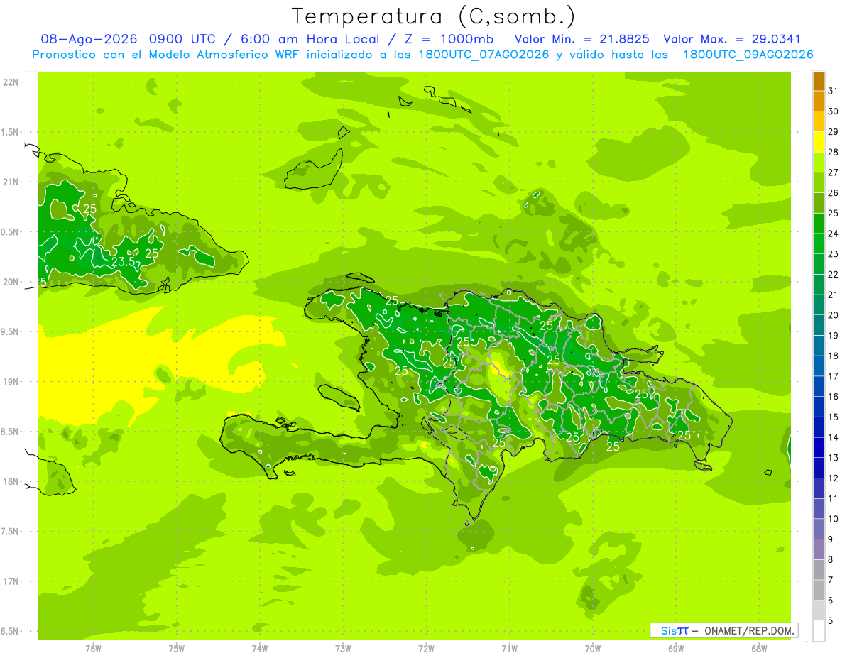The image size is (852, 658).
Task: Click the '68W' longitude axis label
Action: pos(759,648)
